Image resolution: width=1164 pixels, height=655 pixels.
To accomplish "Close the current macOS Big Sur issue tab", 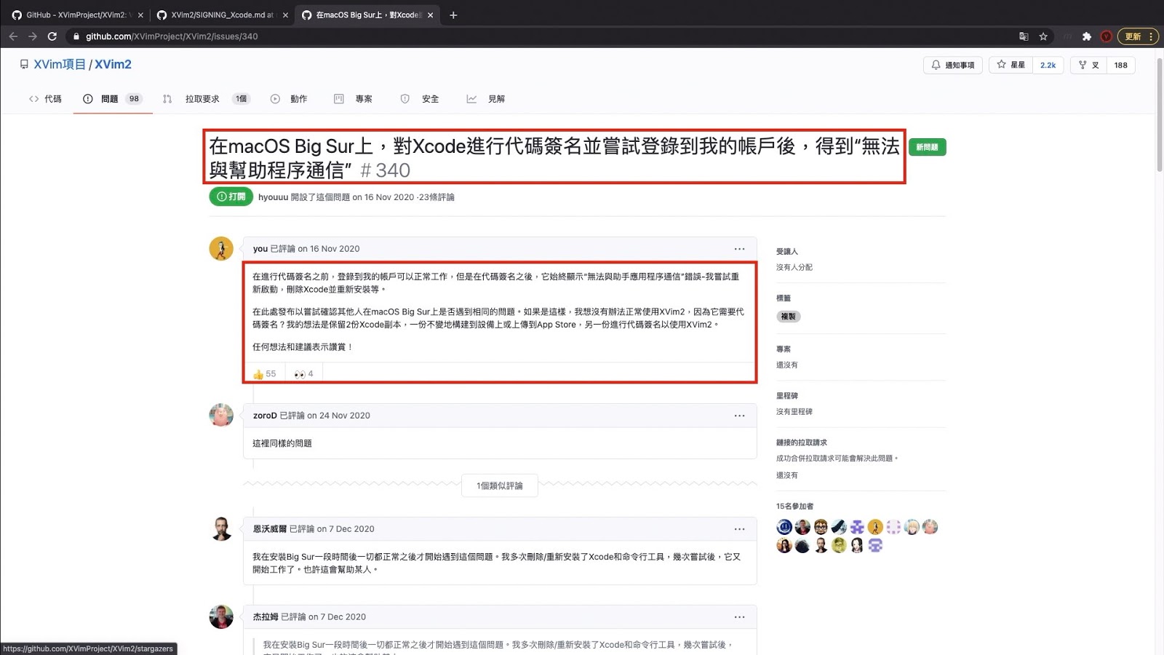I will [431, 15].
